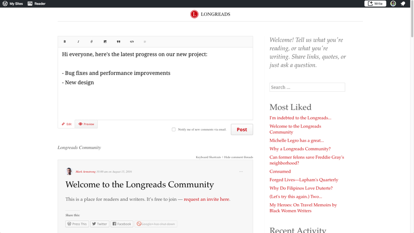
Task: Insert a blockquote using the quote icon
Action: [x=118, y=42]
